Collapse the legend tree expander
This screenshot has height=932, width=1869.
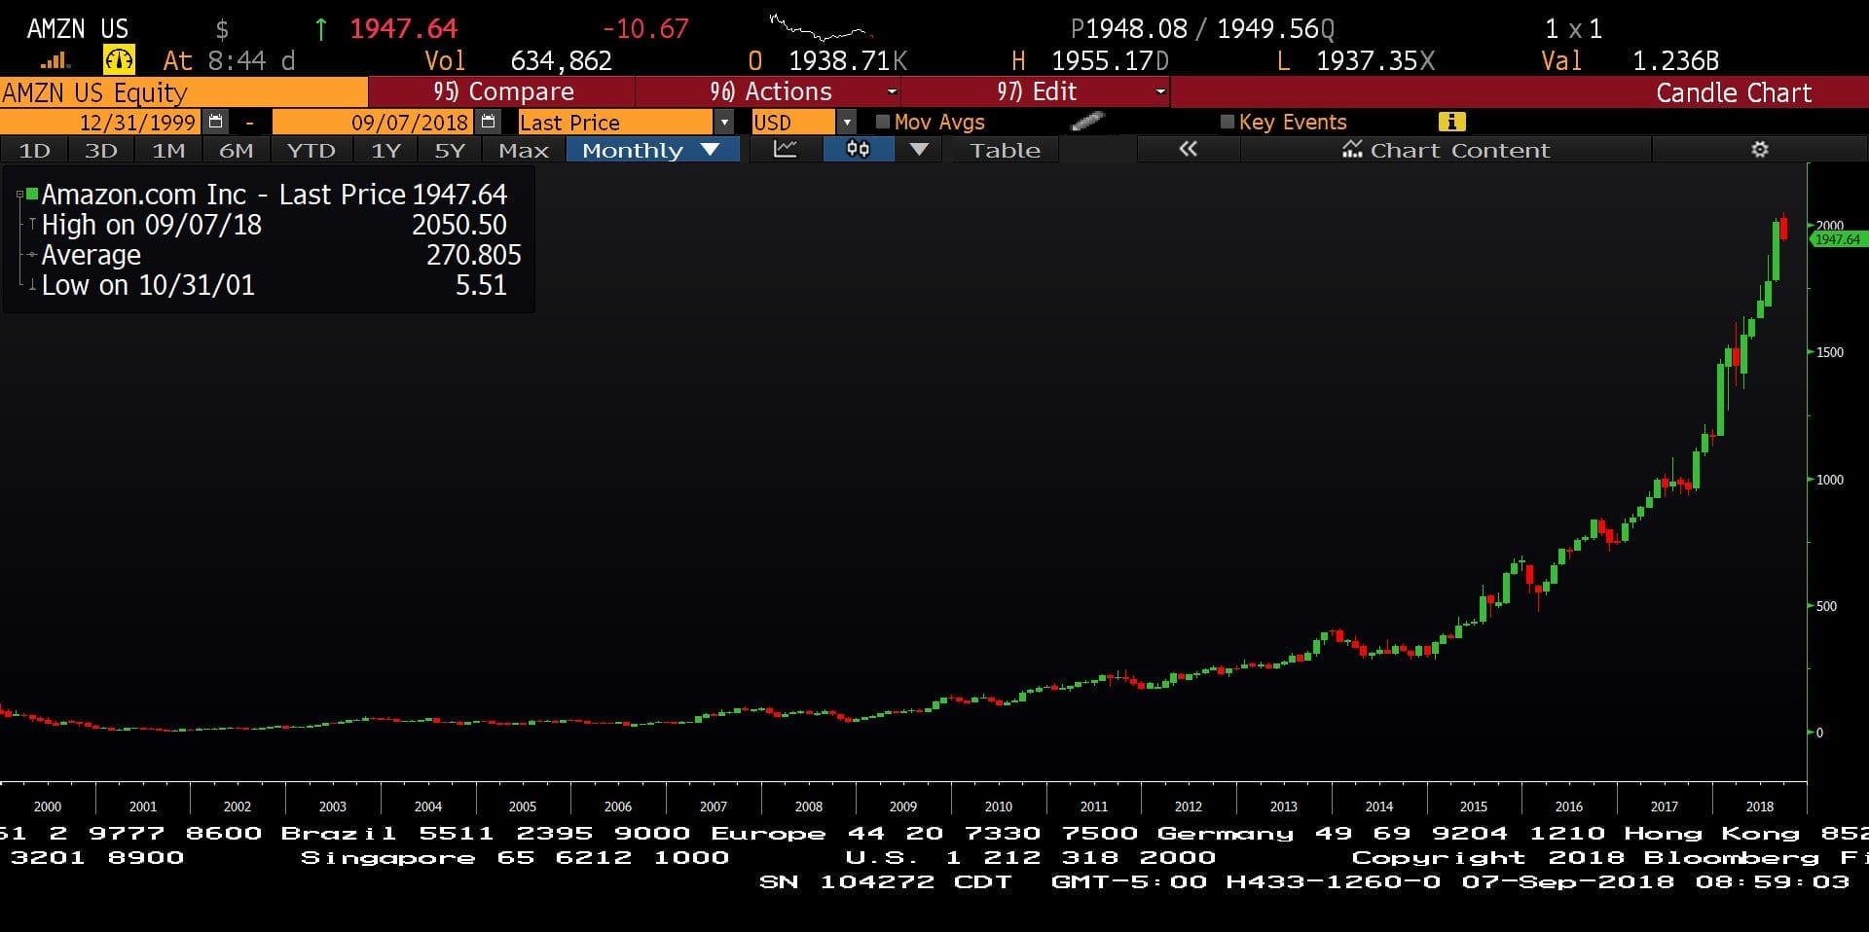pos(19,195)
